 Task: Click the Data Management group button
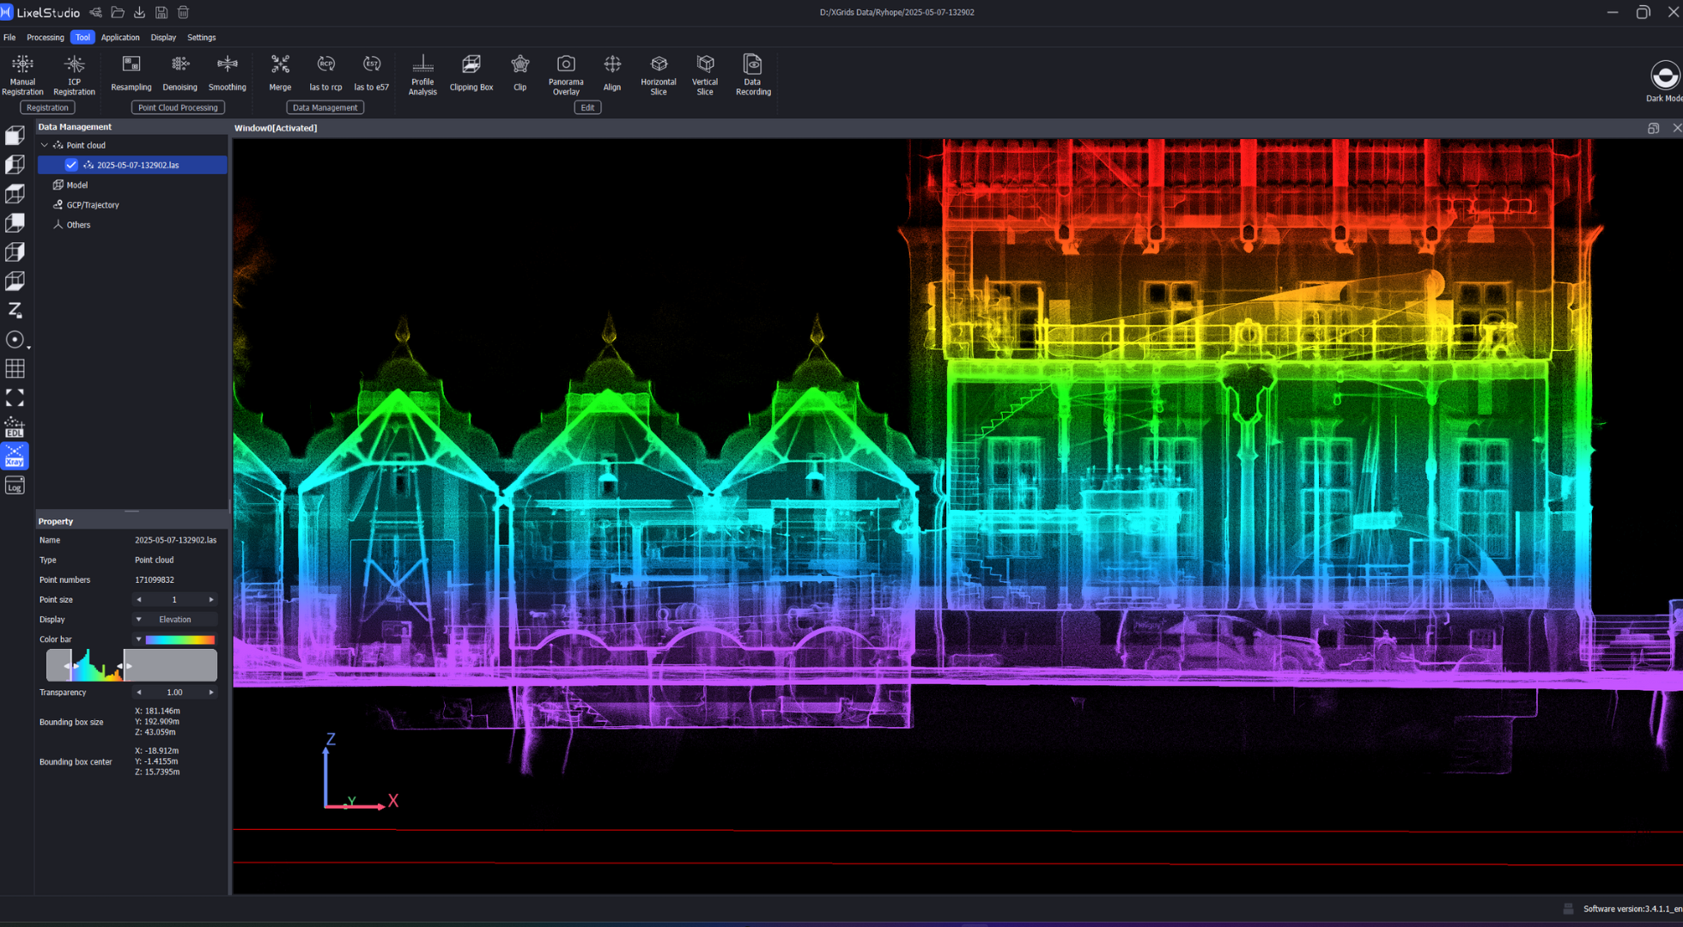[325, 107]
